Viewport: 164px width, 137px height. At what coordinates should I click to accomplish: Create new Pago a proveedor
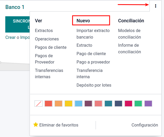click(93, 62)
